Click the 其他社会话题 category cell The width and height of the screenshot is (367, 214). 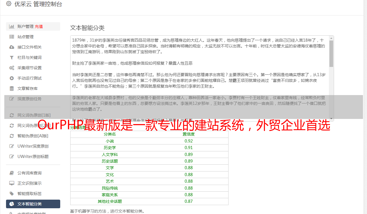click(x=110, y=201)
